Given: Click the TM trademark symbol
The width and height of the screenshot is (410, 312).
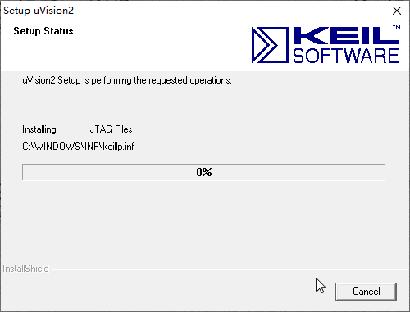Looking at the screenshot, I should pos(397,27).
